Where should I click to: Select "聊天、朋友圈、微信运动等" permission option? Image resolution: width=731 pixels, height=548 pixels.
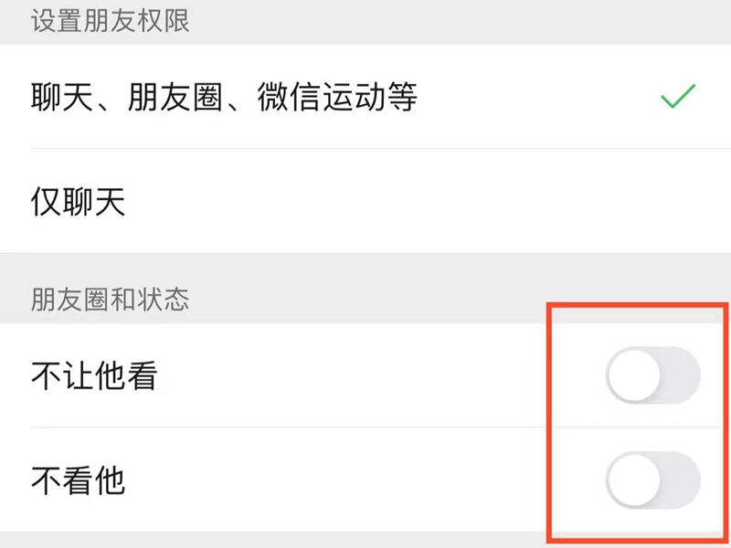365,97
